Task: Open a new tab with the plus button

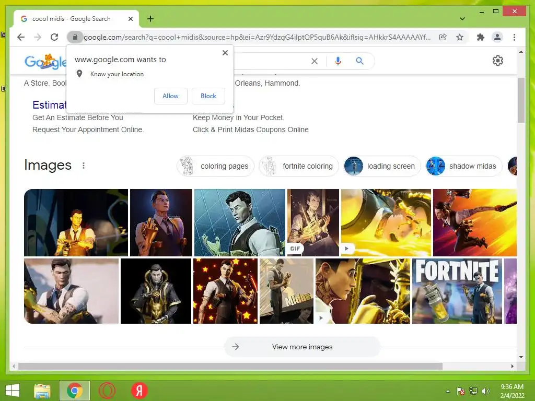Action: tap(150, 19)
